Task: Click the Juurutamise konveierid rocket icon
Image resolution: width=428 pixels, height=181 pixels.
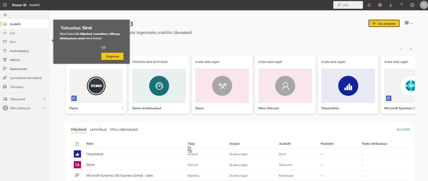Action: click(x=5, y=78)
